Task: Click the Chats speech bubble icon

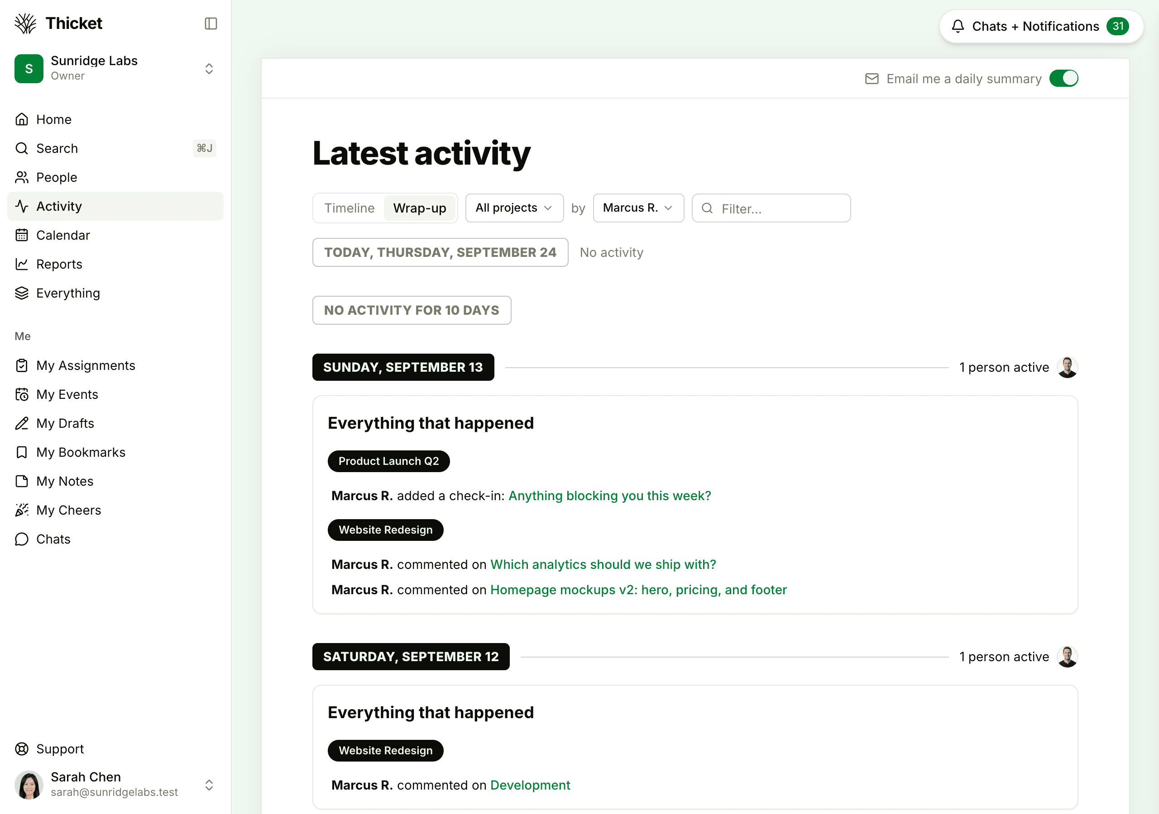Action: (x=22, y=539)
